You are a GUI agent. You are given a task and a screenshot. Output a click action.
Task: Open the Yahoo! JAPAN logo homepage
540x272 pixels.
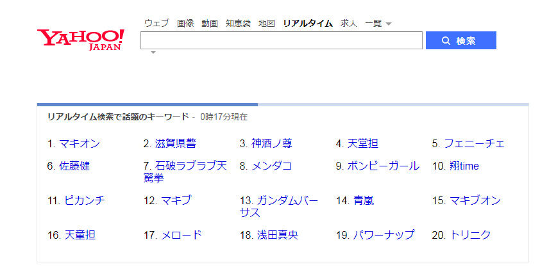(81, 40)
